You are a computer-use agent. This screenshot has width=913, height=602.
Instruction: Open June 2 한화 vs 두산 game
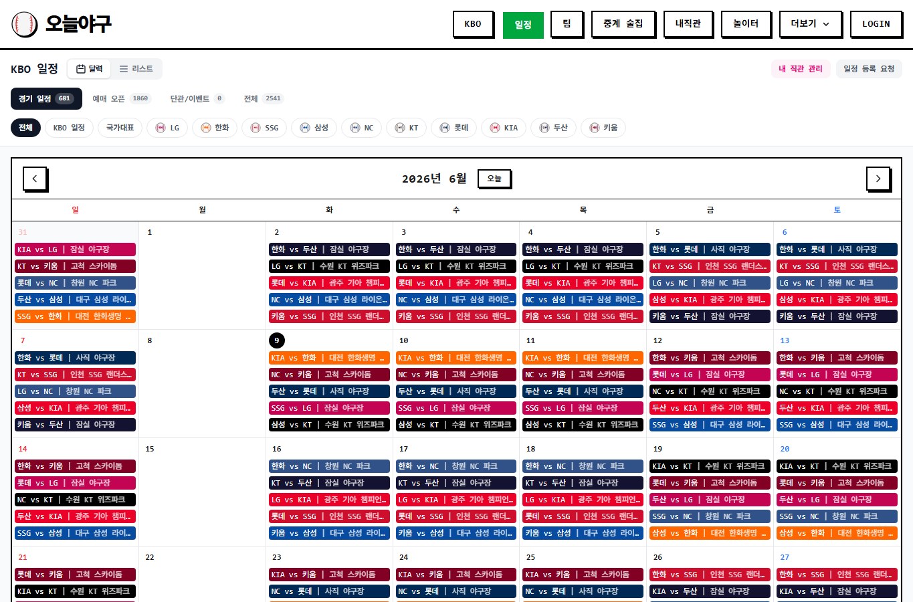coord(329,249)
